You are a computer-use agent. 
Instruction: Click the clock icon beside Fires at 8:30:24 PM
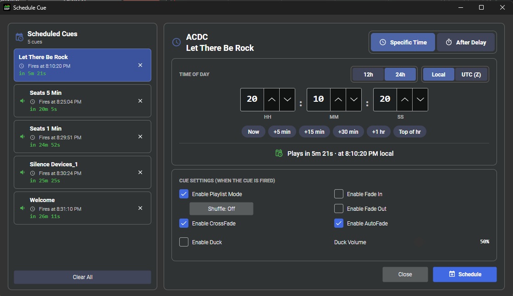point(33,173)
